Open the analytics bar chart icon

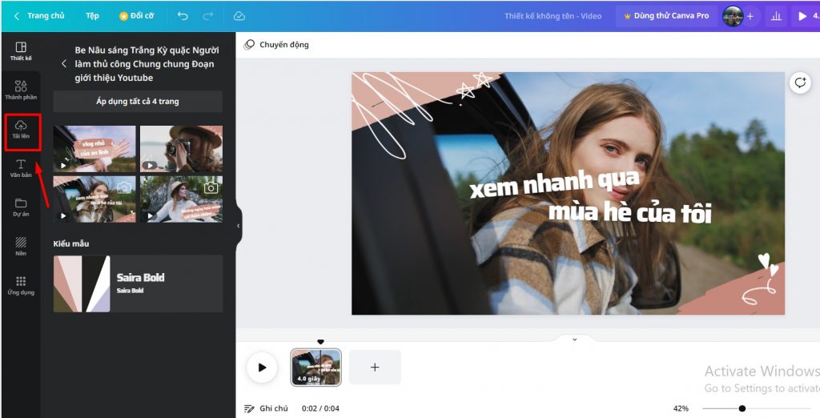[x=776, y=16]
